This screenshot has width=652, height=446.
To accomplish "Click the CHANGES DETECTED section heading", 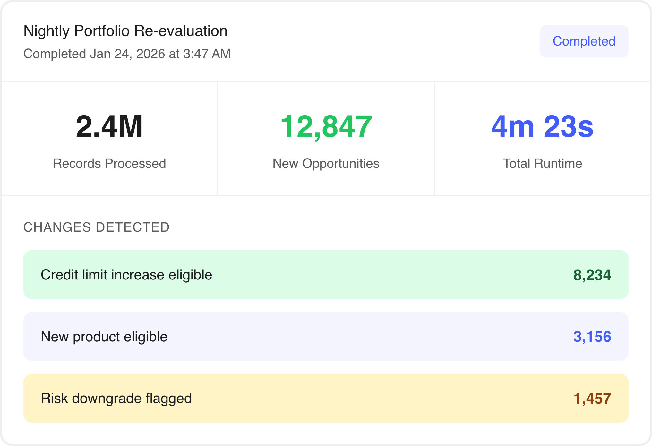I will click(97, 227).
